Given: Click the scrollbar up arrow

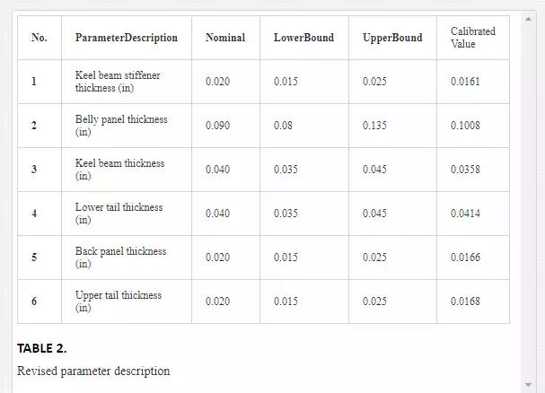Looking at the screenshot, I should (x=528, y=19).
